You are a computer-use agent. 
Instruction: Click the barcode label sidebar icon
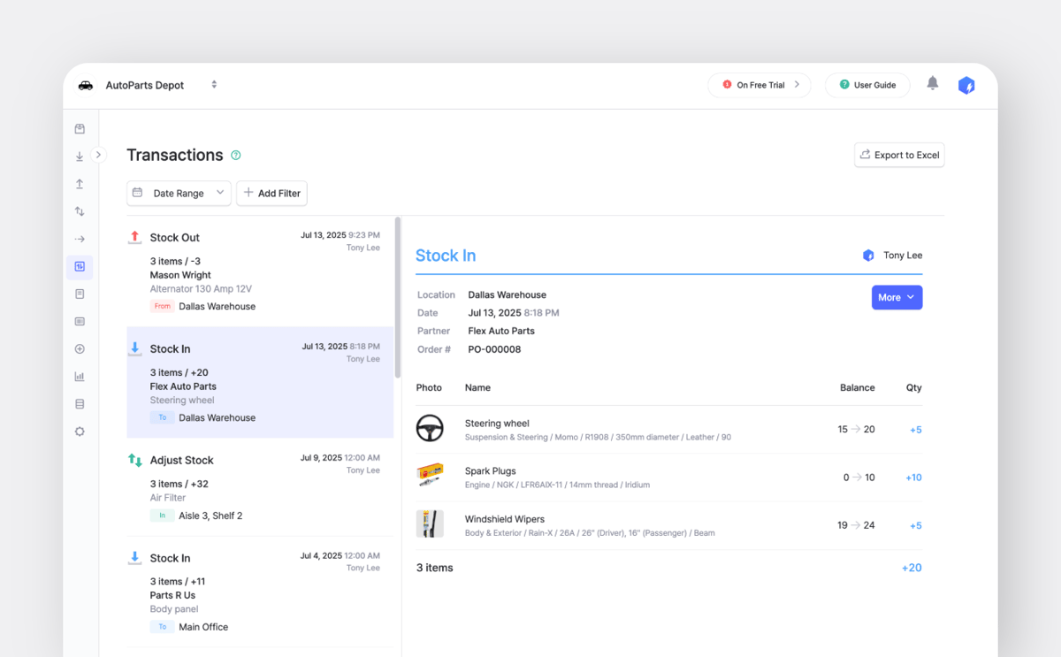pos(80,321)
